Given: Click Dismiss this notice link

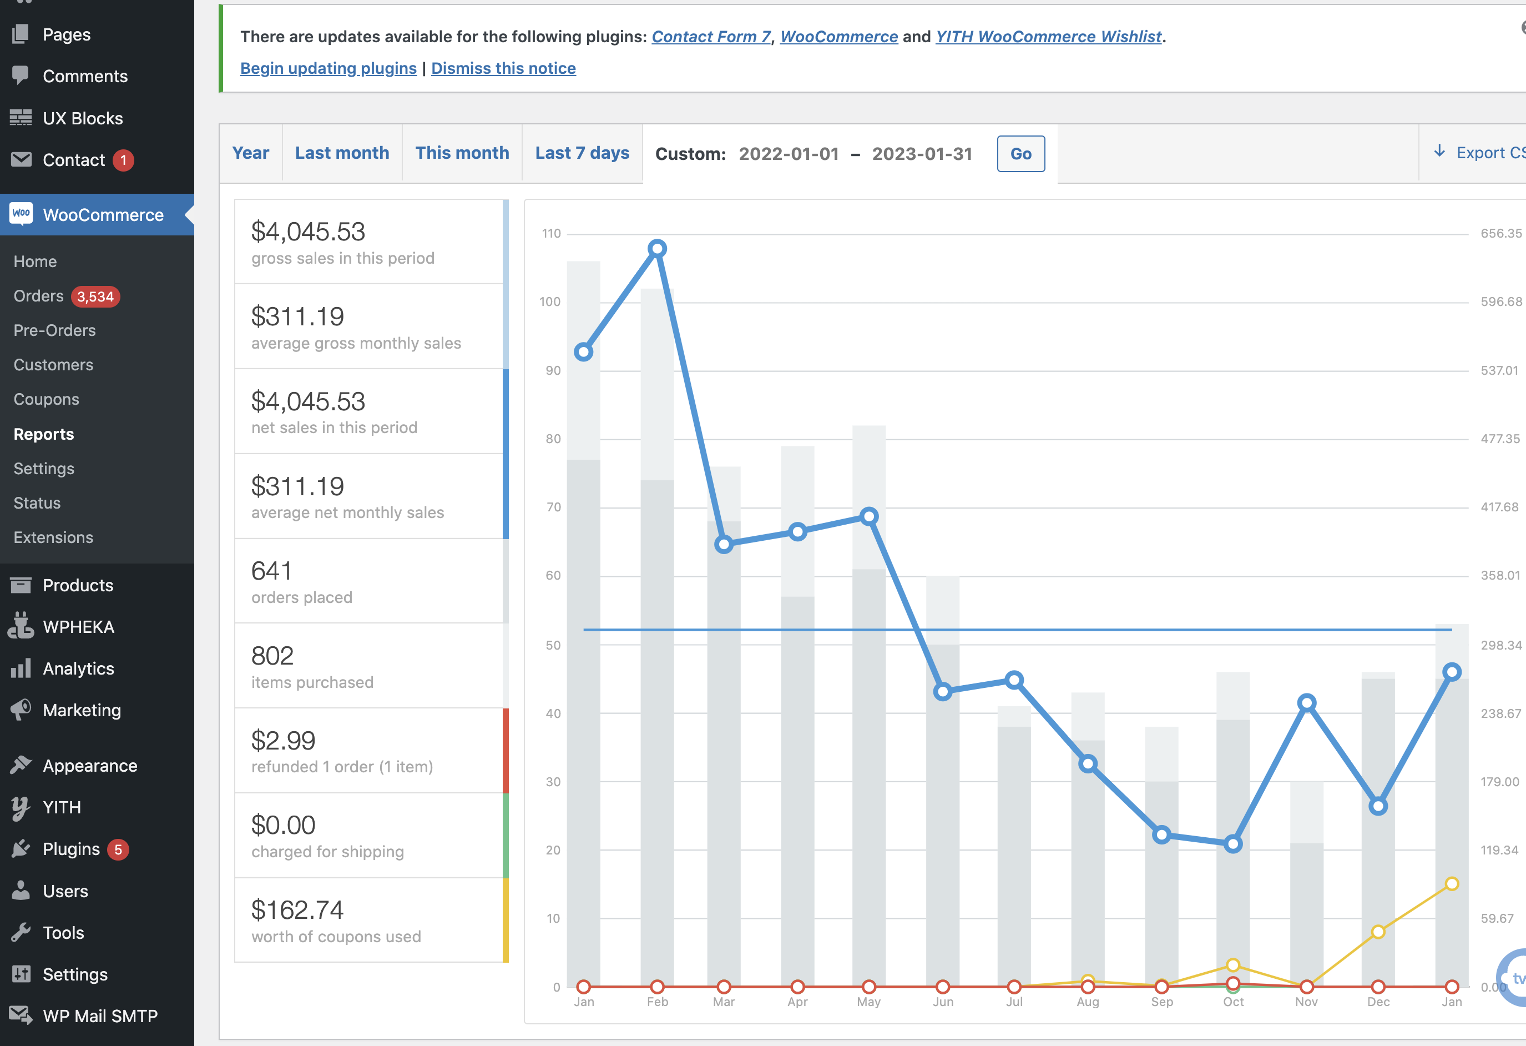Looking at the screenshot, I should pos(504,68).
